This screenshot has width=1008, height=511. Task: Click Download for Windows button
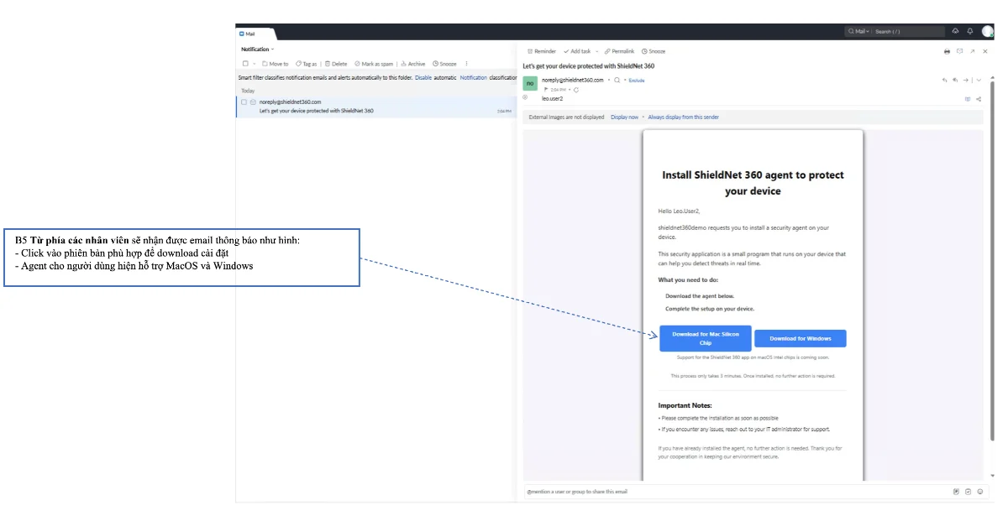801,338
